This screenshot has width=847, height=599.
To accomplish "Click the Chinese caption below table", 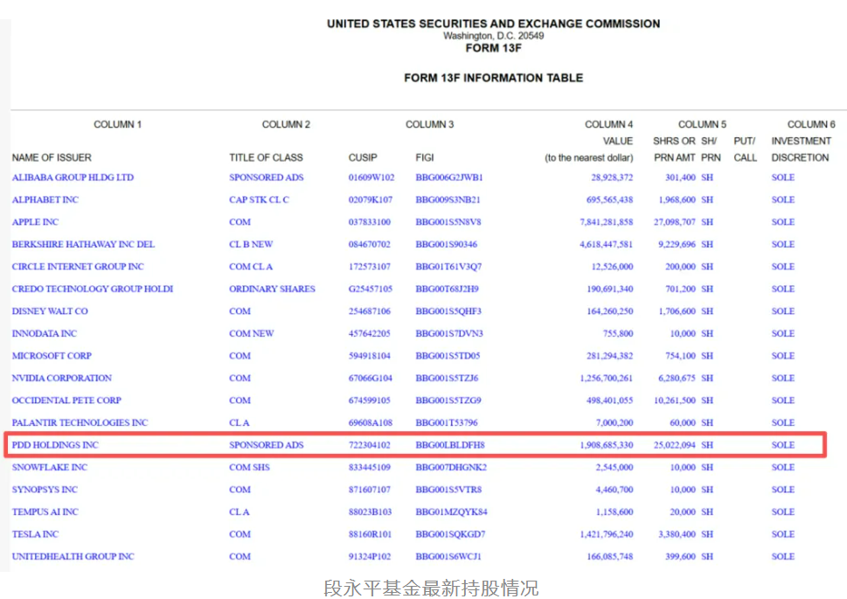I will click(431, 588).
